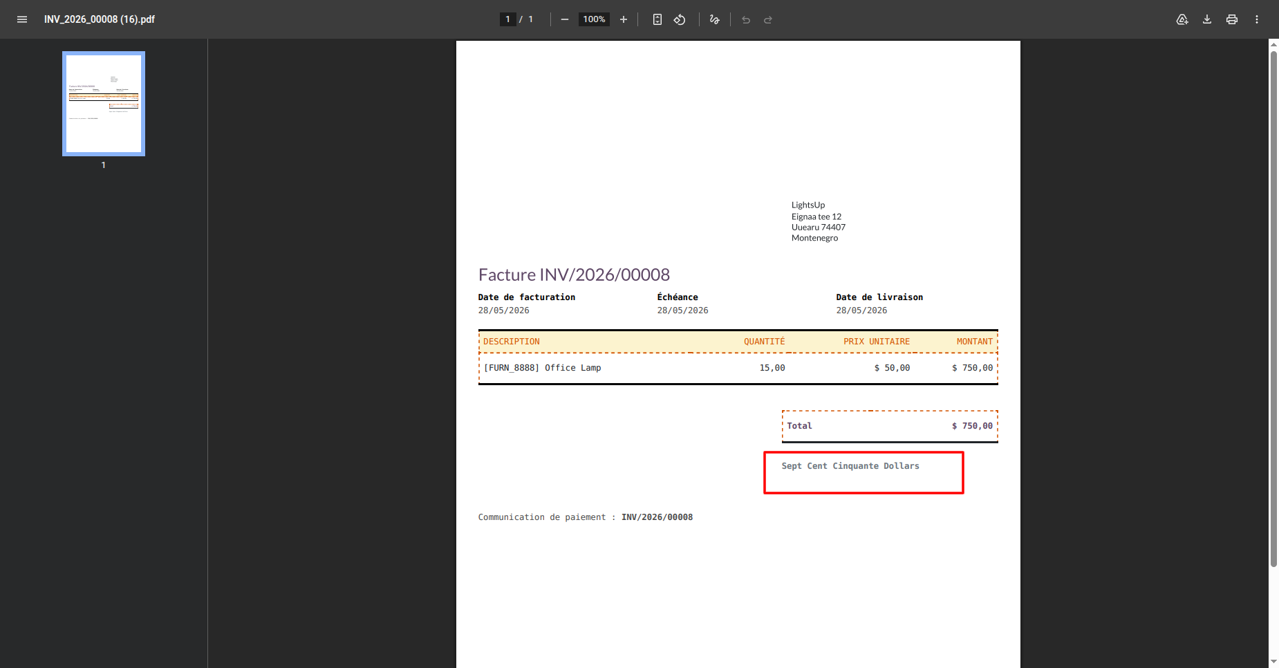Click the text Uuearu 74407
1279x668 pixels.
point(819,227)
